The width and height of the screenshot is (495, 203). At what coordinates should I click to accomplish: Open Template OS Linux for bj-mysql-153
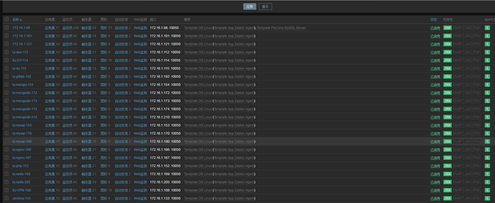point(198,125)
